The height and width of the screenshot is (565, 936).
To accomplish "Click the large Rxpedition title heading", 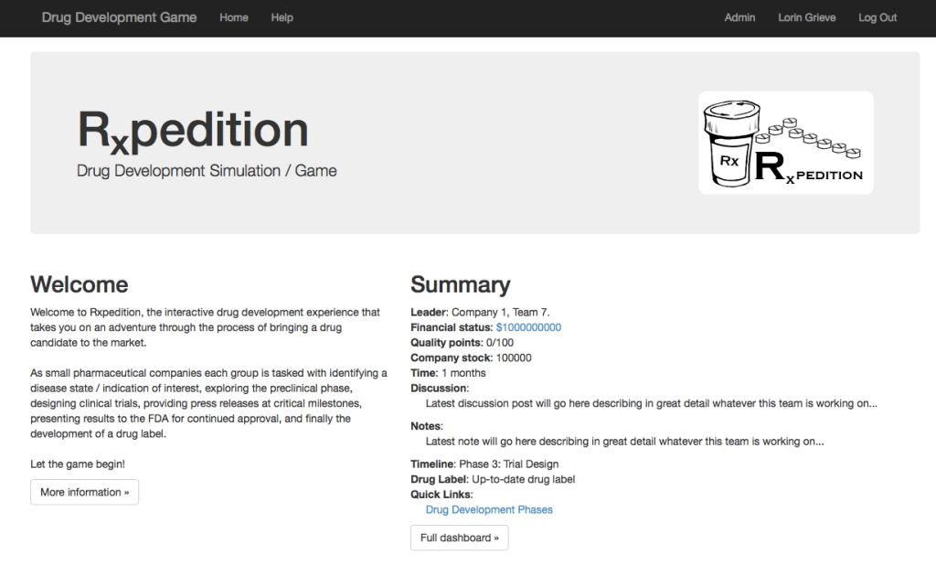I will click(192, 130).
